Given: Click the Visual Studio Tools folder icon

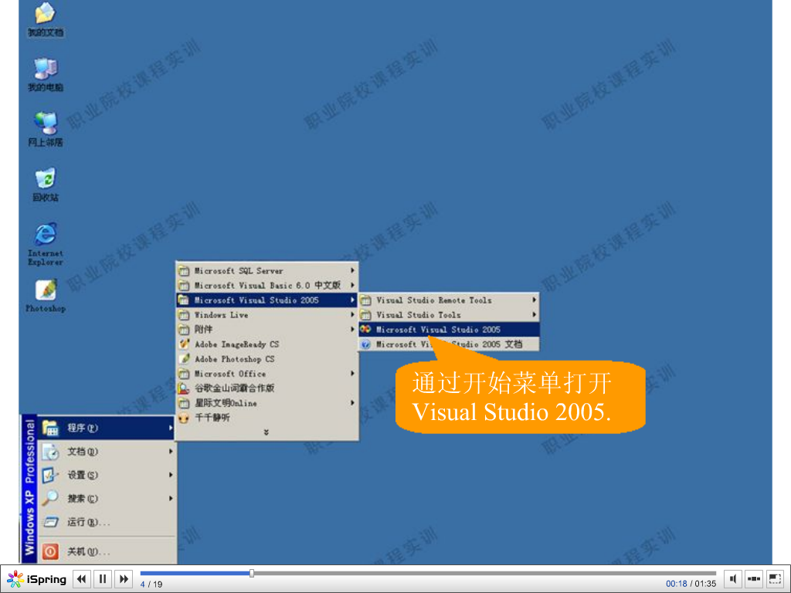Looking at the screenshot, I should 365,315.
